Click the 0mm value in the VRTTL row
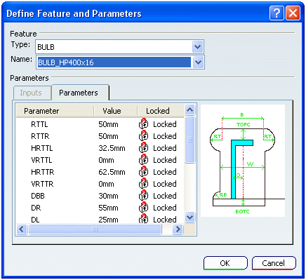Image resolution: width=306 pixels, height=280 pixels. point(106,160)
